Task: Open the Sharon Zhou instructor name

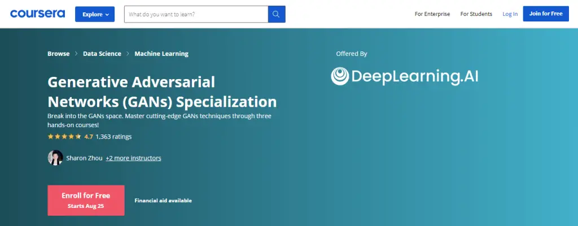Action: coord(85,158)
